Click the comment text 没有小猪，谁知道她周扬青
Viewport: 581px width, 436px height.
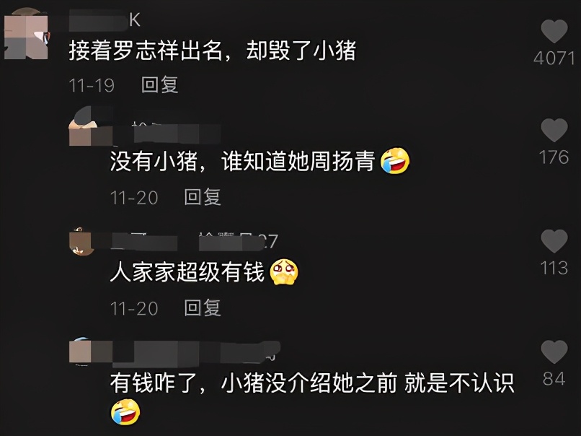tap(242, 161)
